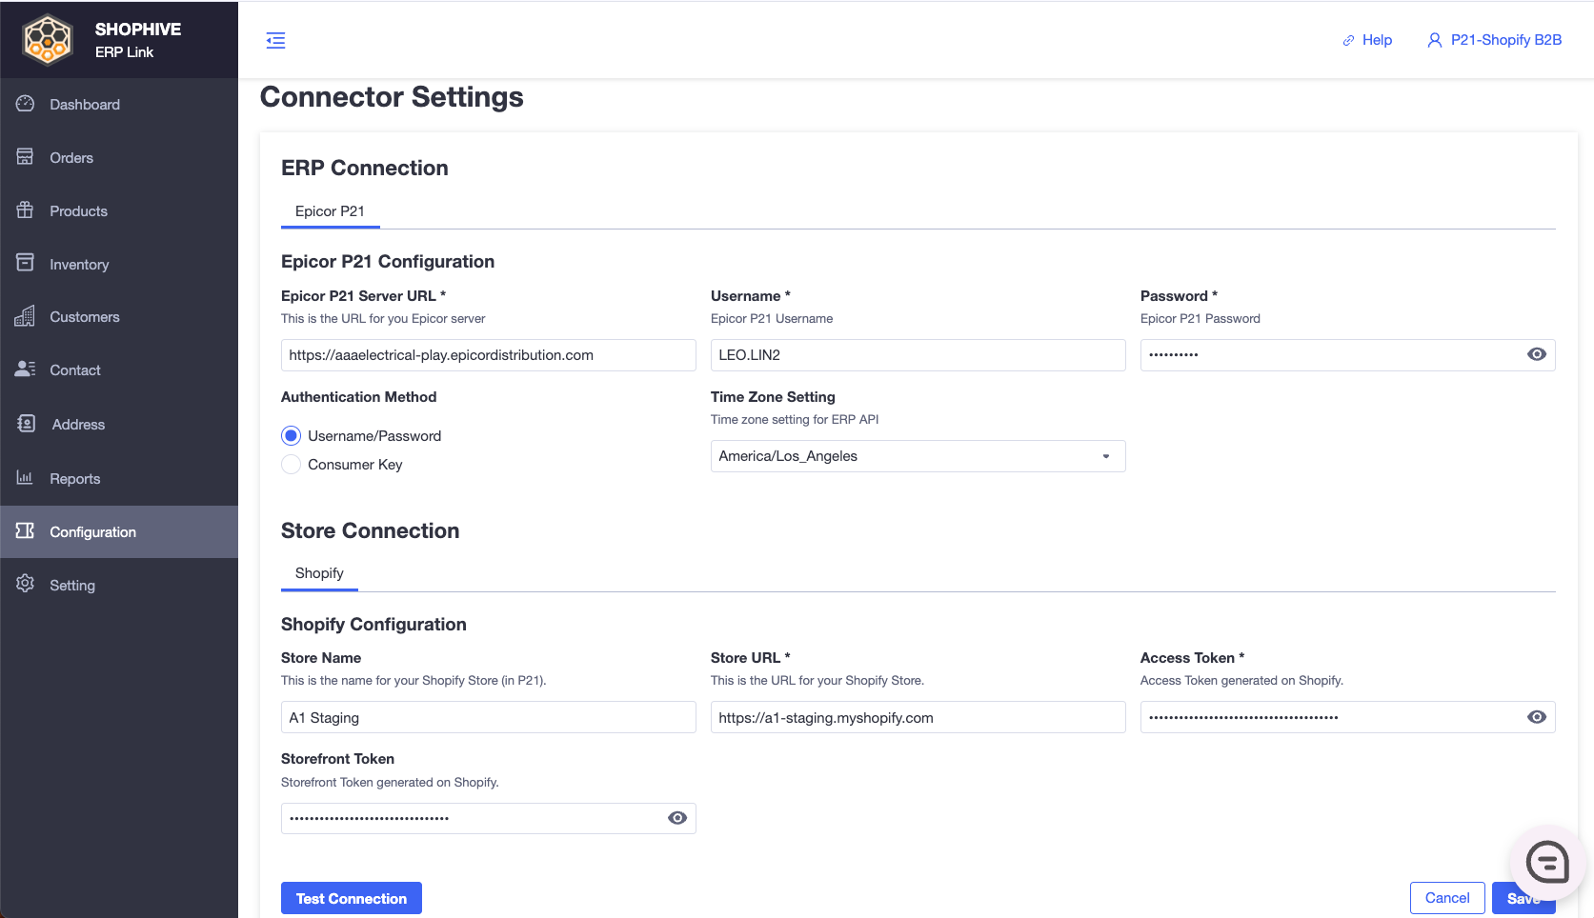Open Products in the sidebar menu

click(x=119, y=211)
